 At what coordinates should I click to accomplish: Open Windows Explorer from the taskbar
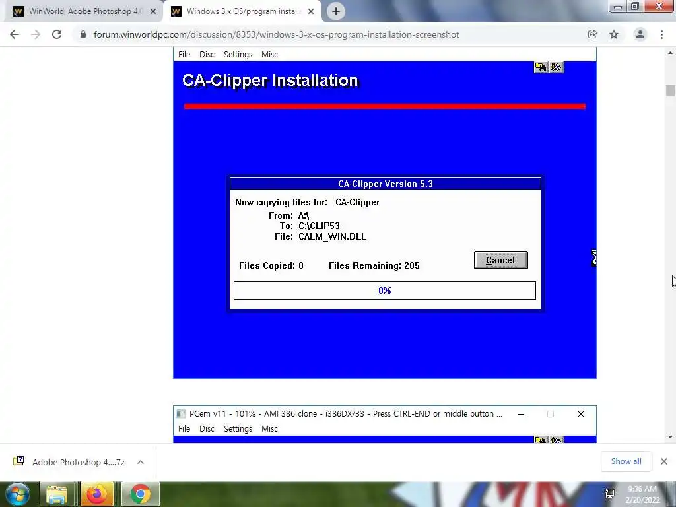tap(57, 494)
